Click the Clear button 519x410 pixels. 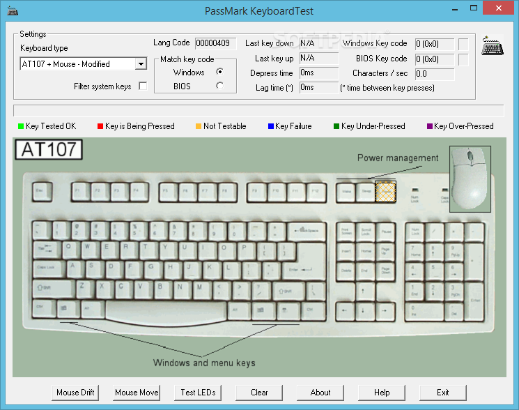coord(259,393)
